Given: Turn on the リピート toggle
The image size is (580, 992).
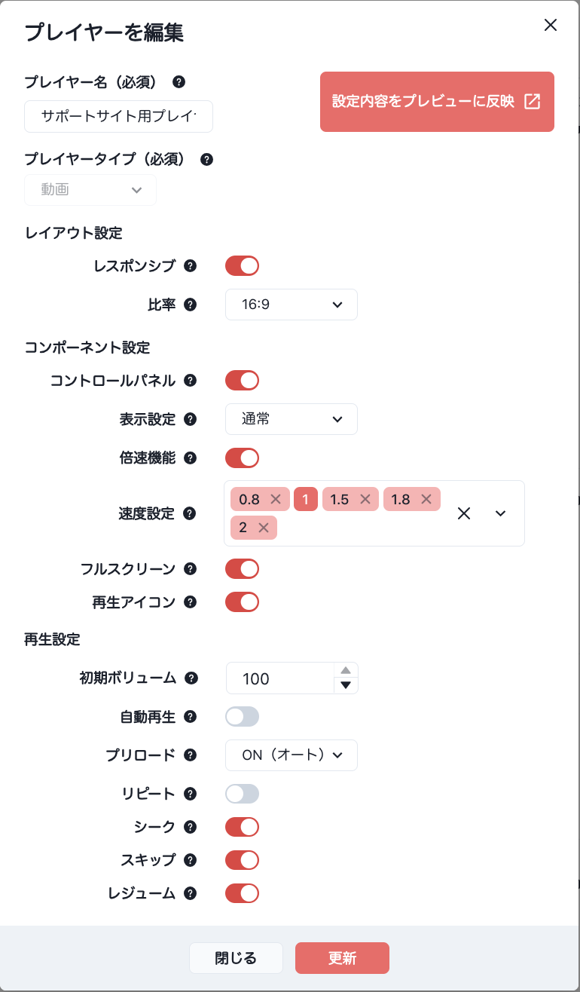Looking at the screenshot, I should point(242,793).
